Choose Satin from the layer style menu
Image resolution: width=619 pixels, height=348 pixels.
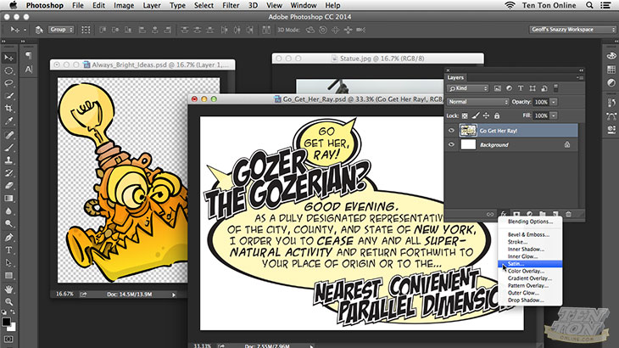click(517, 263)
